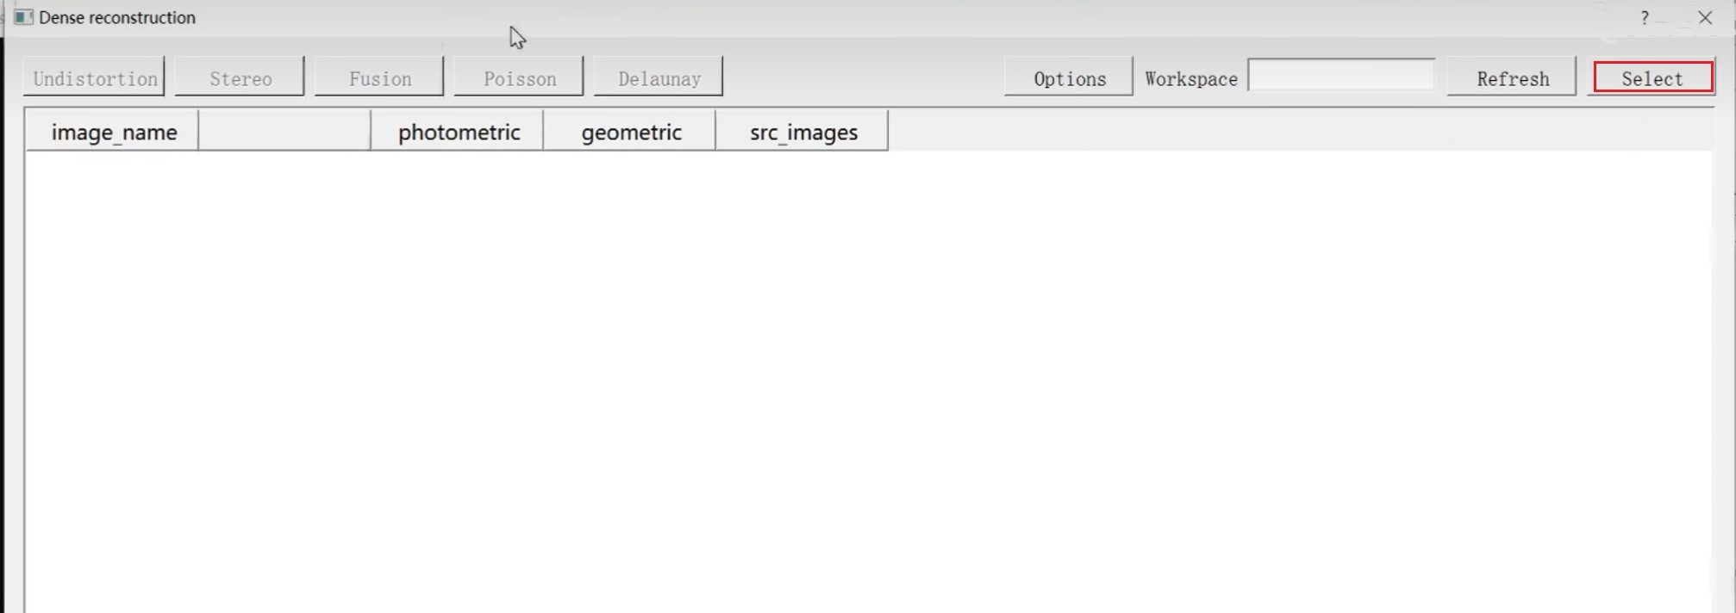The image size is (1736, 613).
Task: Click the Workspace label
Action: click(x=1191, y=78)
